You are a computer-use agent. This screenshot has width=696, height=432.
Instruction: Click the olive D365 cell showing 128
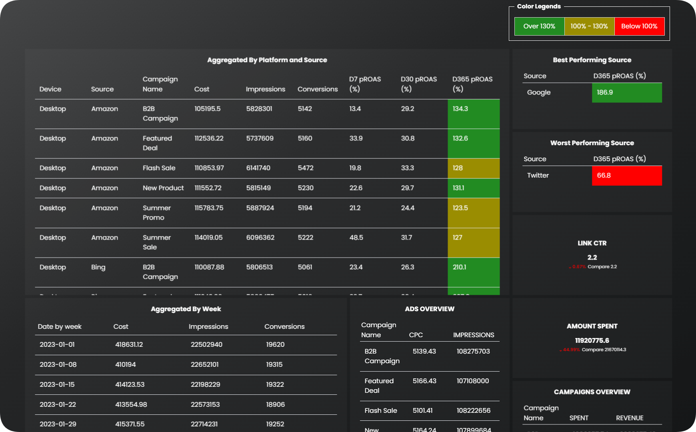[x=474, y=168]
